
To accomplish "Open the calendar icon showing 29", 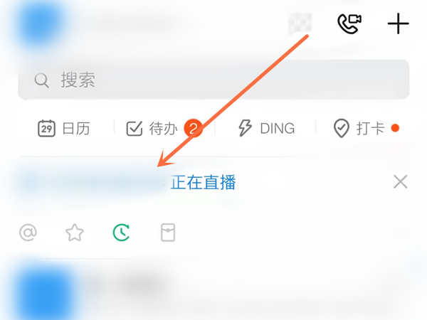I will tap(46, 128).
